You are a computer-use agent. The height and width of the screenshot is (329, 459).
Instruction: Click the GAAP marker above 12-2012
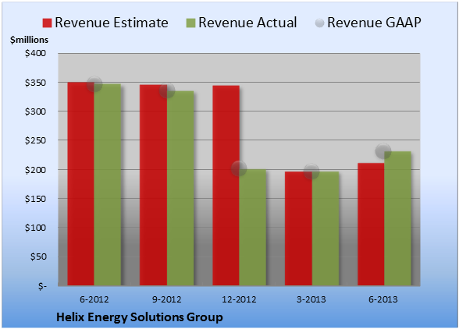pyautogui.click(x=239, y=168)
